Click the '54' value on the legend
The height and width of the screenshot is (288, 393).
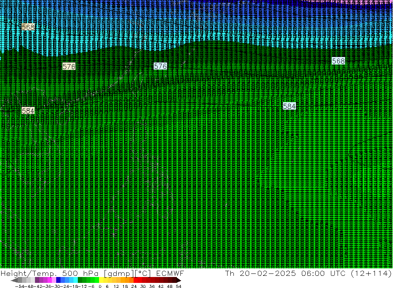[178, 286]
